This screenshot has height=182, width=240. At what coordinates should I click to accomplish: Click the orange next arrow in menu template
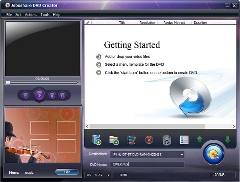coord(66,158)
